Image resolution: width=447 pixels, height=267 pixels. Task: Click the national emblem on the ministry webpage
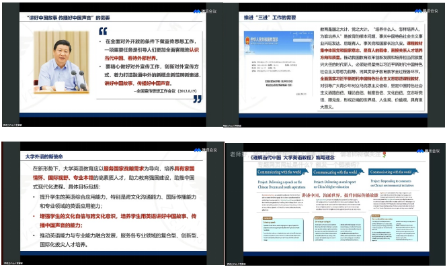tap(247, 40)
